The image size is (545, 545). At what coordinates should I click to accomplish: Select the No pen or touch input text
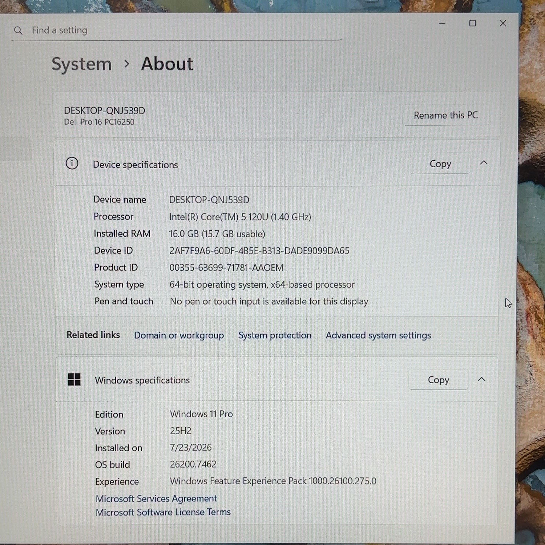[x=269, y=302]
